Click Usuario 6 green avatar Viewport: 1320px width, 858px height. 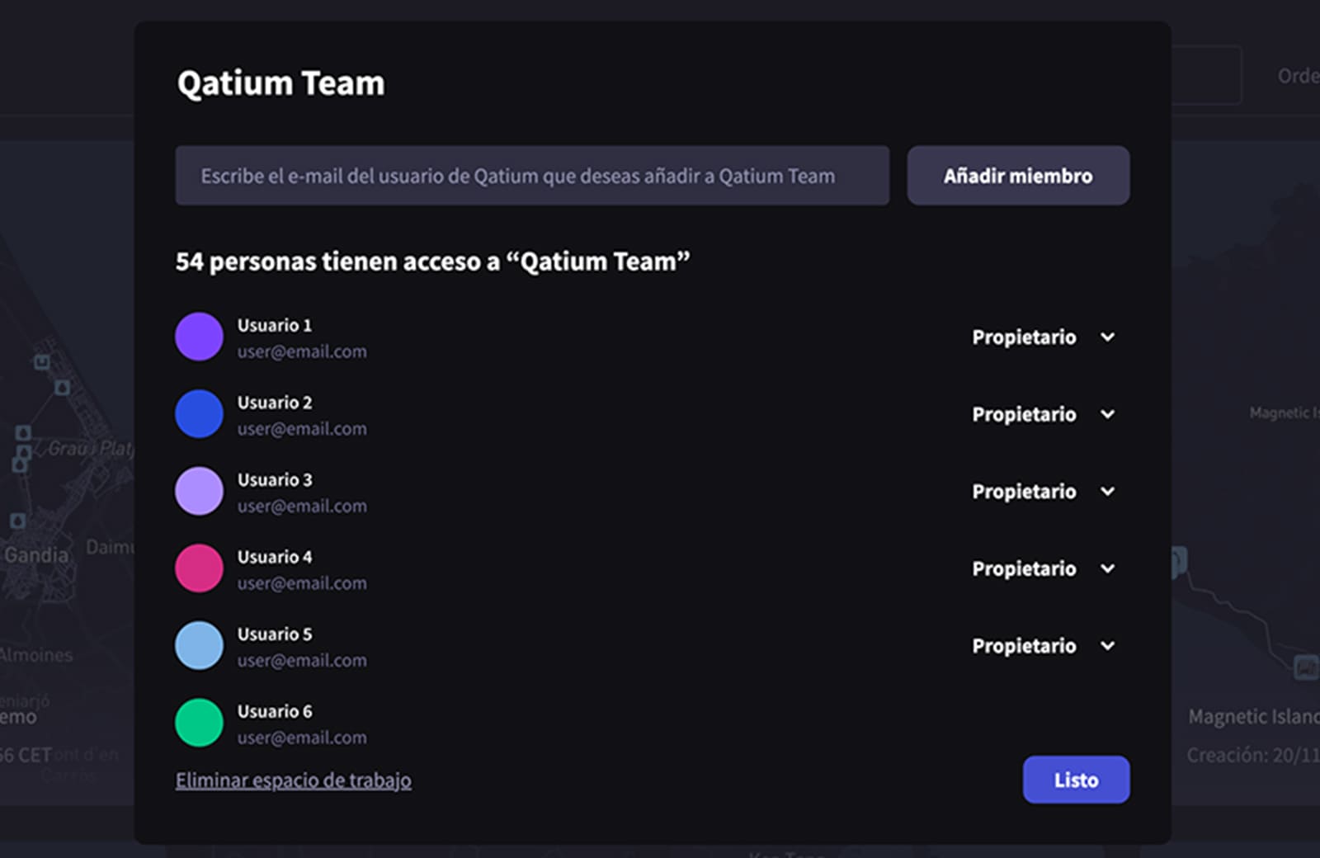[x=199, y=723]
